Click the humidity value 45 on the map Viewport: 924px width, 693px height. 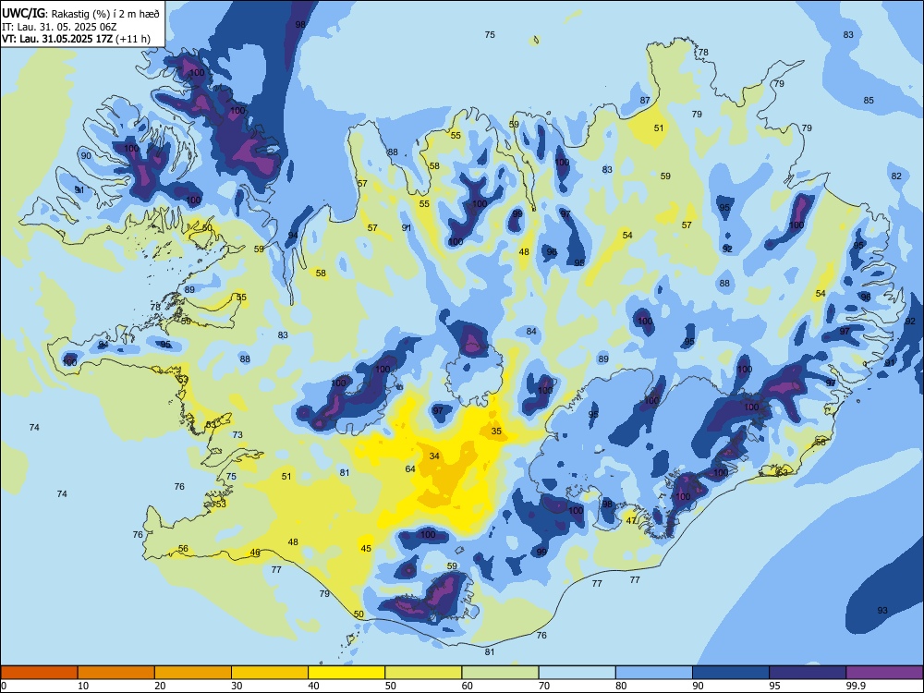click(366, 549)
